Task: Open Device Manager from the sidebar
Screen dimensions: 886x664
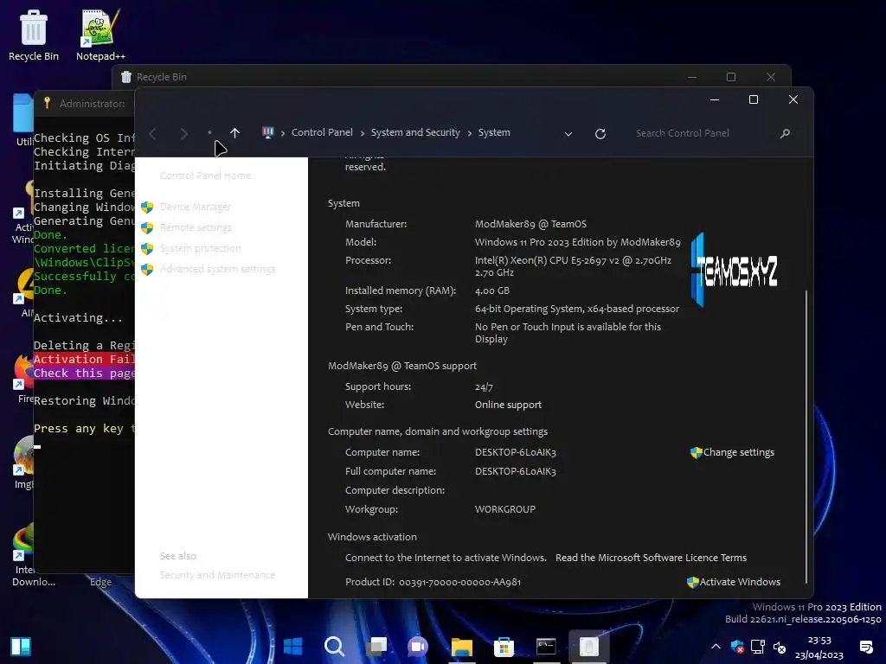Action: (196, 207)
